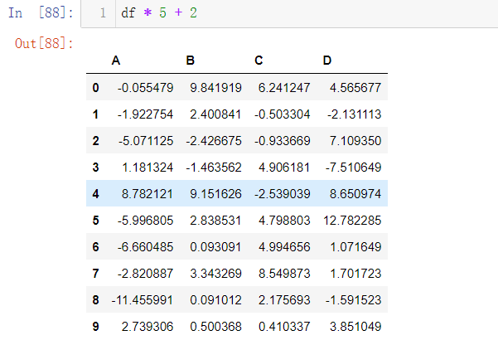Click row index 6
Image resolution: width=498 pixels, height=340 pixels.
(95, 247)
